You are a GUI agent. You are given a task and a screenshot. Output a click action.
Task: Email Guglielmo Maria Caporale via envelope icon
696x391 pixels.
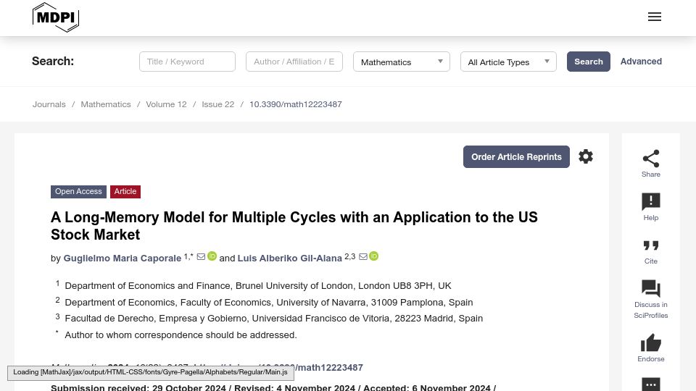click(x=201, y=256)
